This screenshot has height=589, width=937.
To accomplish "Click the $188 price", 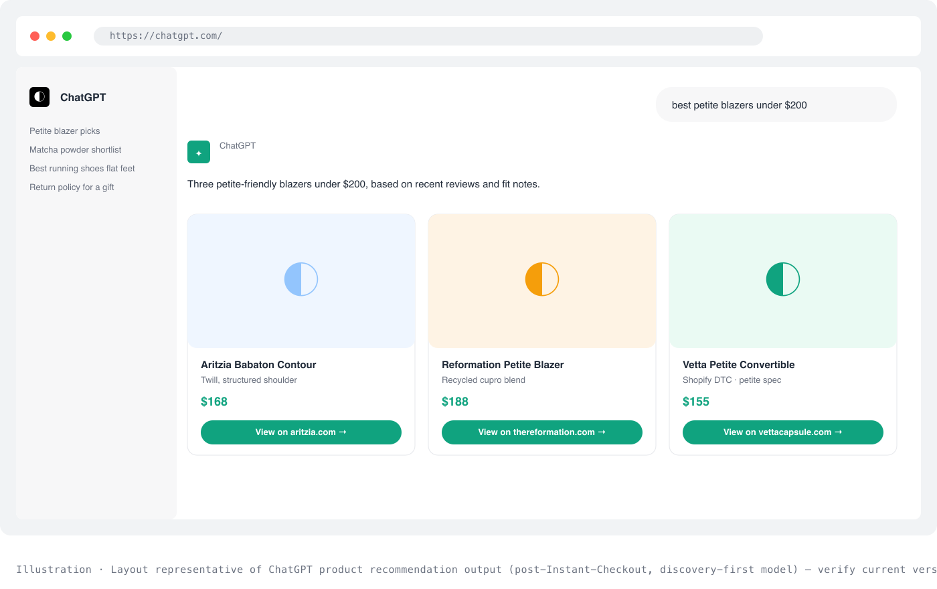I will click(455, 402).
